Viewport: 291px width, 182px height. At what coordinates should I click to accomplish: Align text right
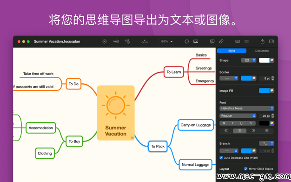[x=253, y=131]
